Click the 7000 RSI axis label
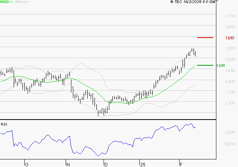Viewport: 238px width, 167px height. (230, 132)
